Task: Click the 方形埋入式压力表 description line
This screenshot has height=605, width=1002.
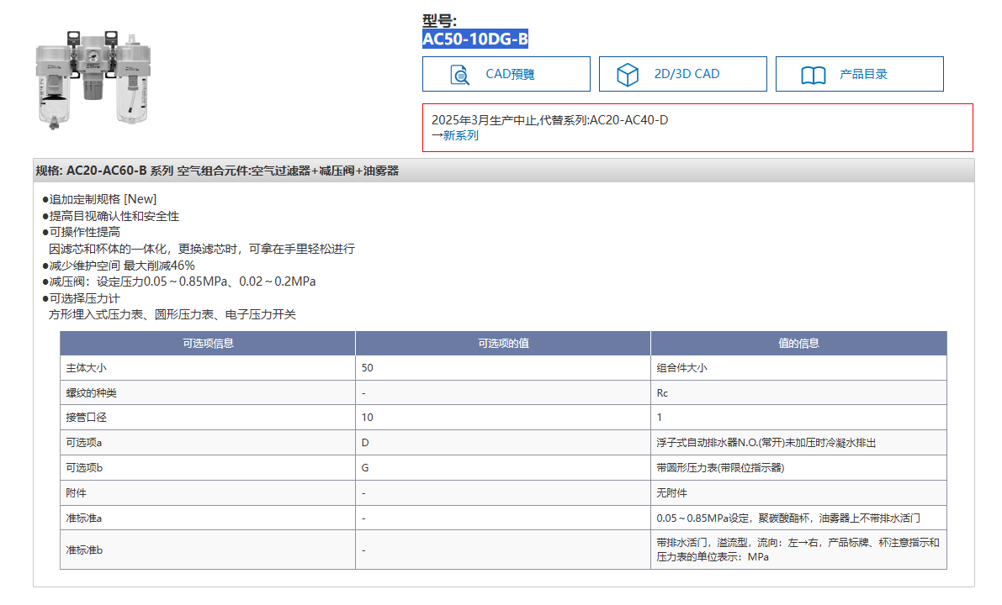Action: tap(172, 314)
